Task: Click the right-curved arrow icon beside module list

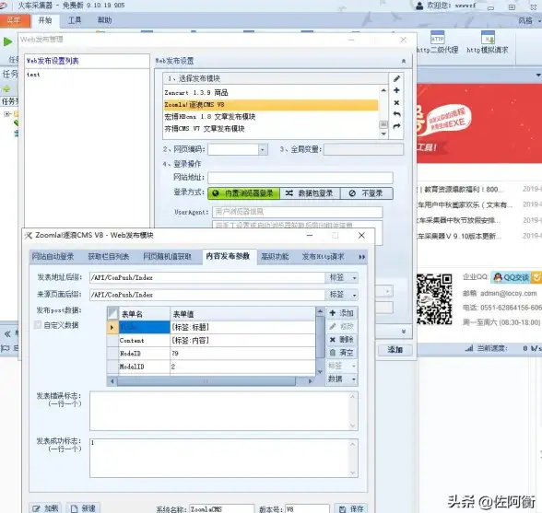Action: (396, 126)
